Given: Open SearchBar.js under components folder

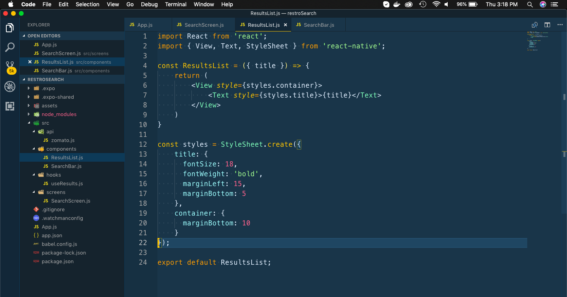Looking at the screenshot, I should tap(72, 166).
